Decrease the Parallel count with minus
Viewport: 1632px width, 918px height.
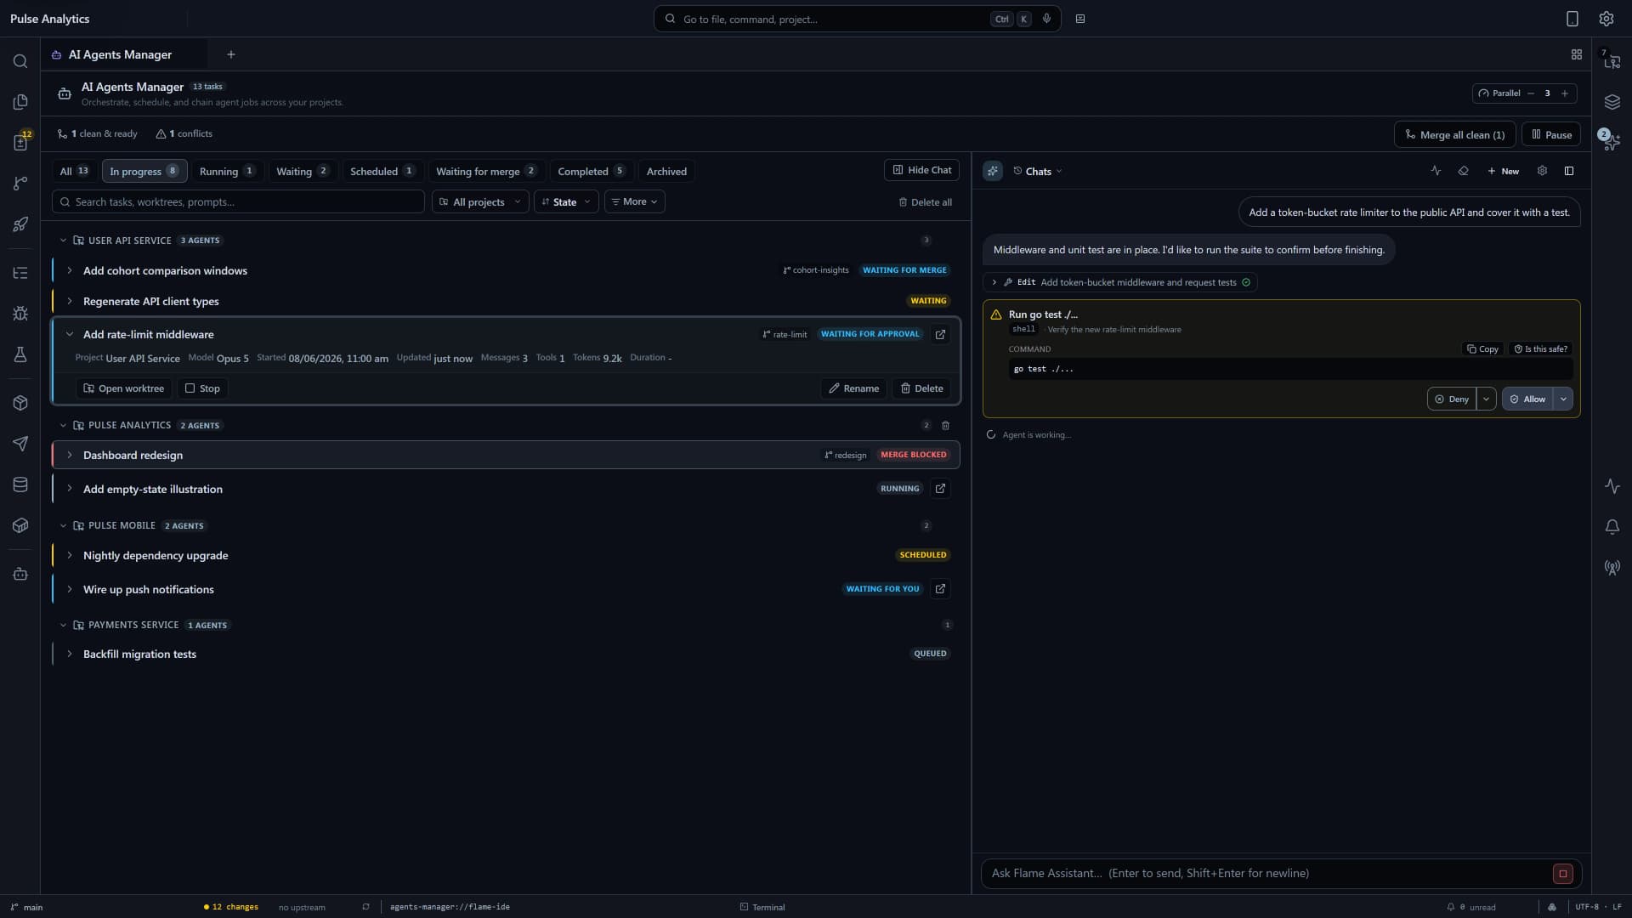pyautogui.click(x=1531, y=93)
